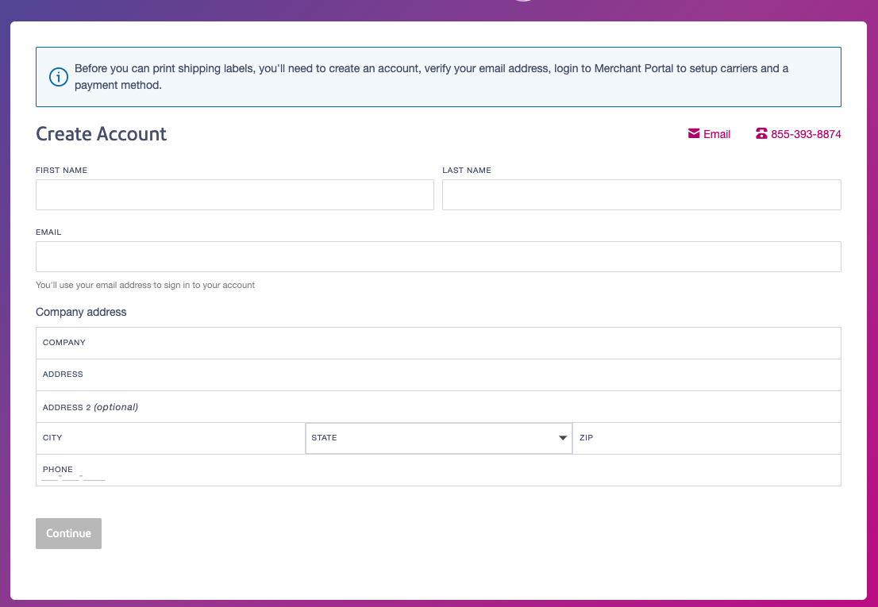Open the Email contact link
The image size is (878, 607).
tap(716, 134)
